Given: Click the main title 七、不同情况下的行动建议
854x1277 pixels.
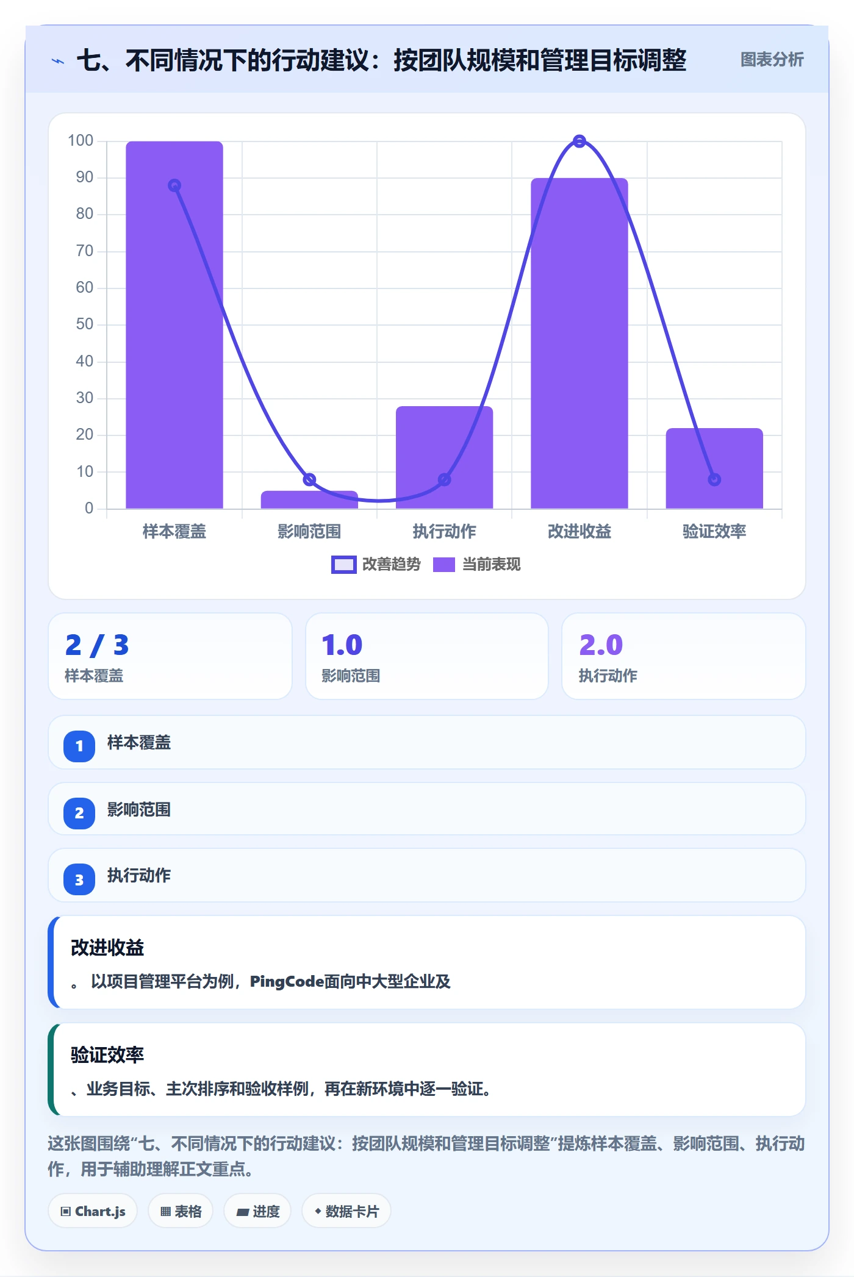Looking at the screenshot, I should coord(382,60).
